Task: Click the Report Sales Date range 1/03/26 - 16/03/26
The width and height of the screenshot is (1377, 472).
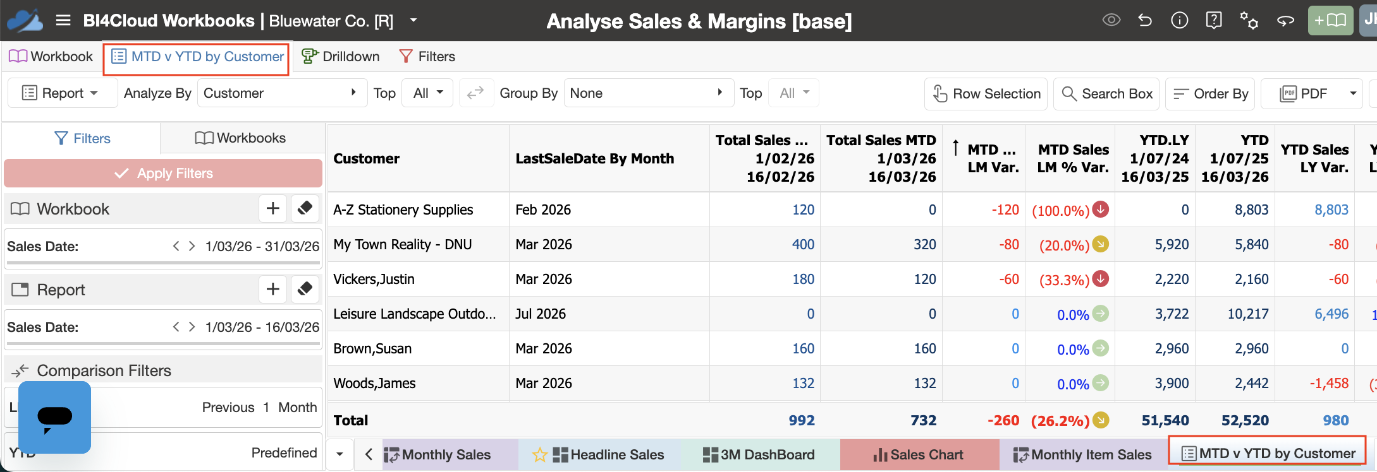Action: 262,327
